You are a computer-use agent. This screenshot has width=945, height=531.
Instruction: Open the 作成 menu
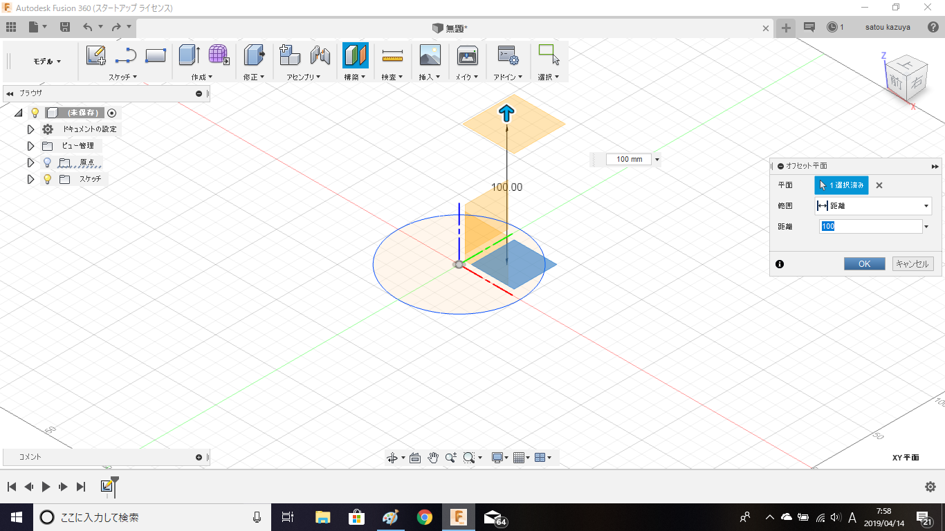202,77
